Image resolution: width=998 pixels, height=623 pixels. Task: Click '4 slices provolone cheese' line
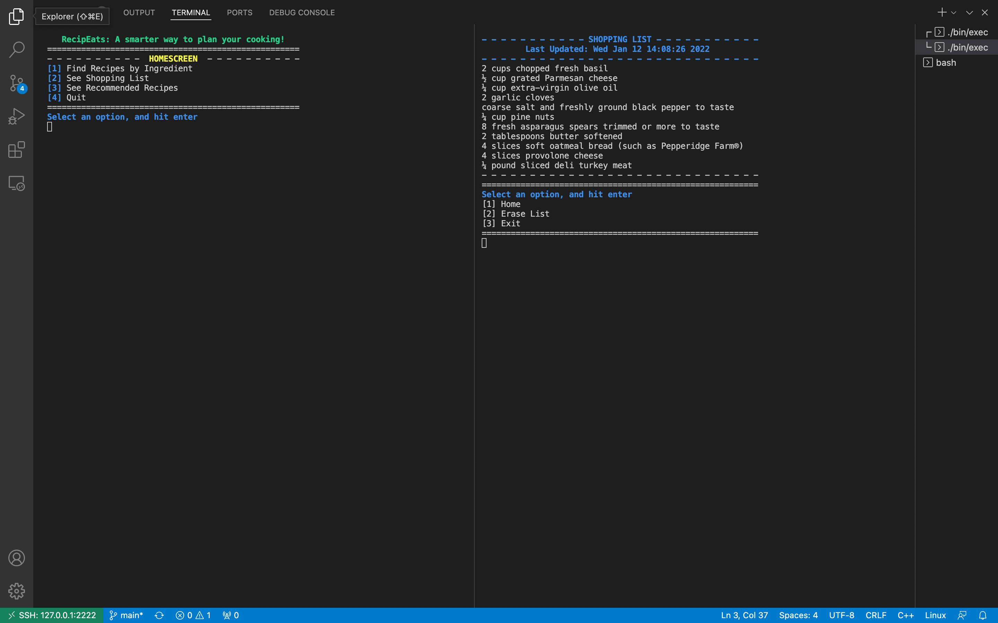point(542,156)
